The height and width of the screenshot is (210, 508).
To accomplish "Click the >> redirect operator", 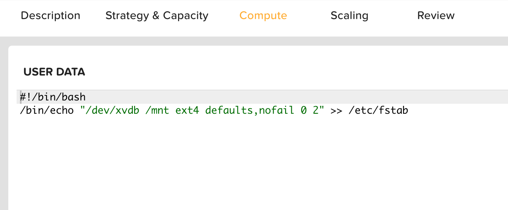I will click(336, 111).
